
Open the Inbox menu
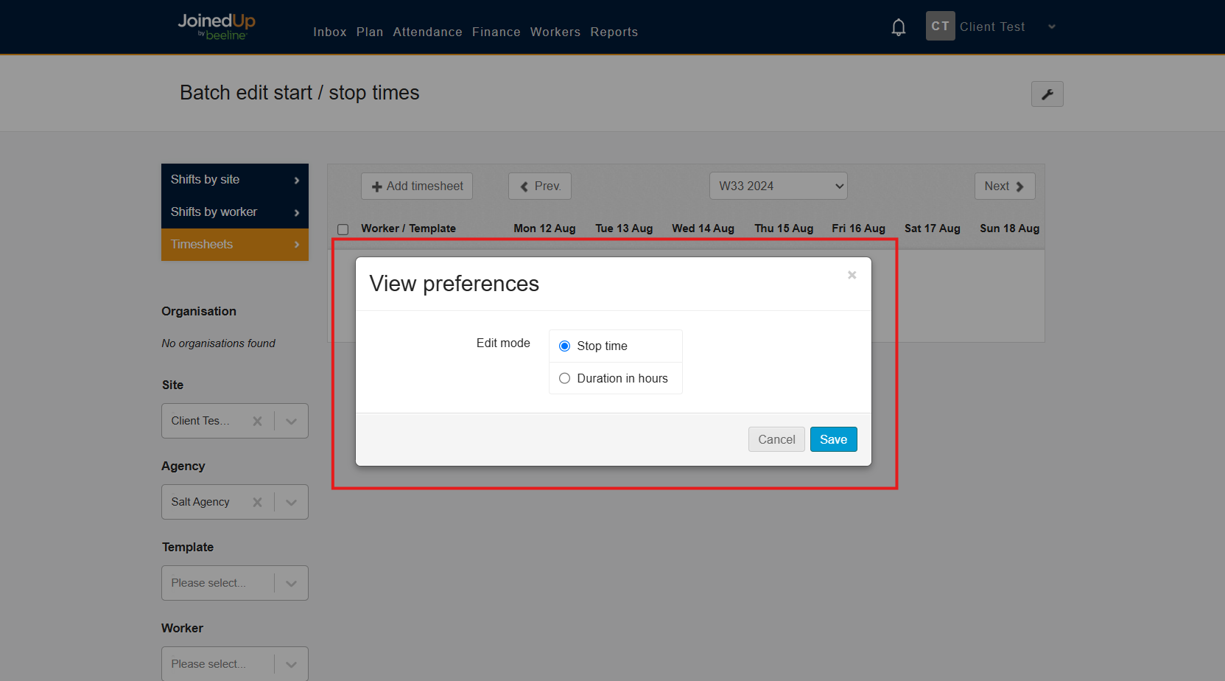[329, 32]
